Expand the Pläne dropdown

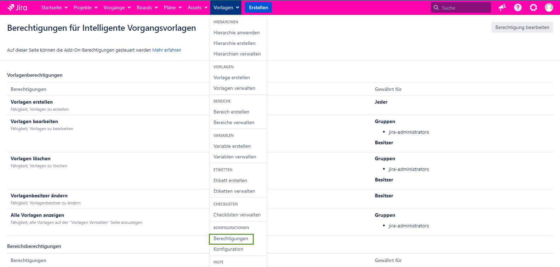(x=172, y=7)
